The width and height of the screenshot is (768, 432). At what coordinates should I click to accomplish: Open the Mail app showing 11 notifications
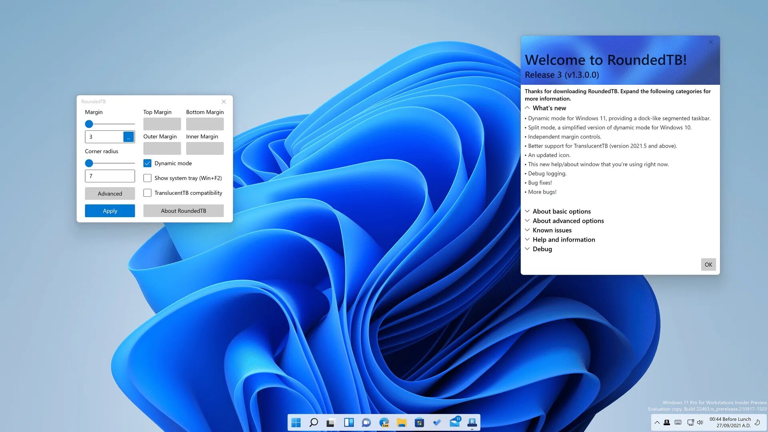point(454,422)
